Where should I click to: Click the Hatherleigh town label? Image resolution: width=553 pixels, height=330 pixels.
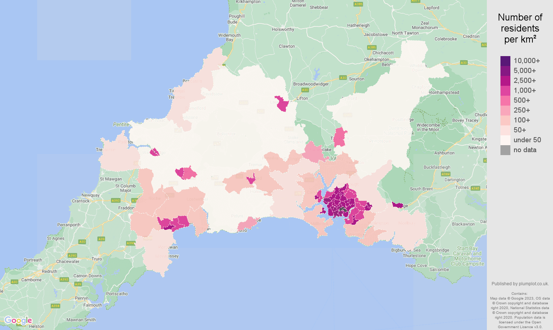[359, 25]
